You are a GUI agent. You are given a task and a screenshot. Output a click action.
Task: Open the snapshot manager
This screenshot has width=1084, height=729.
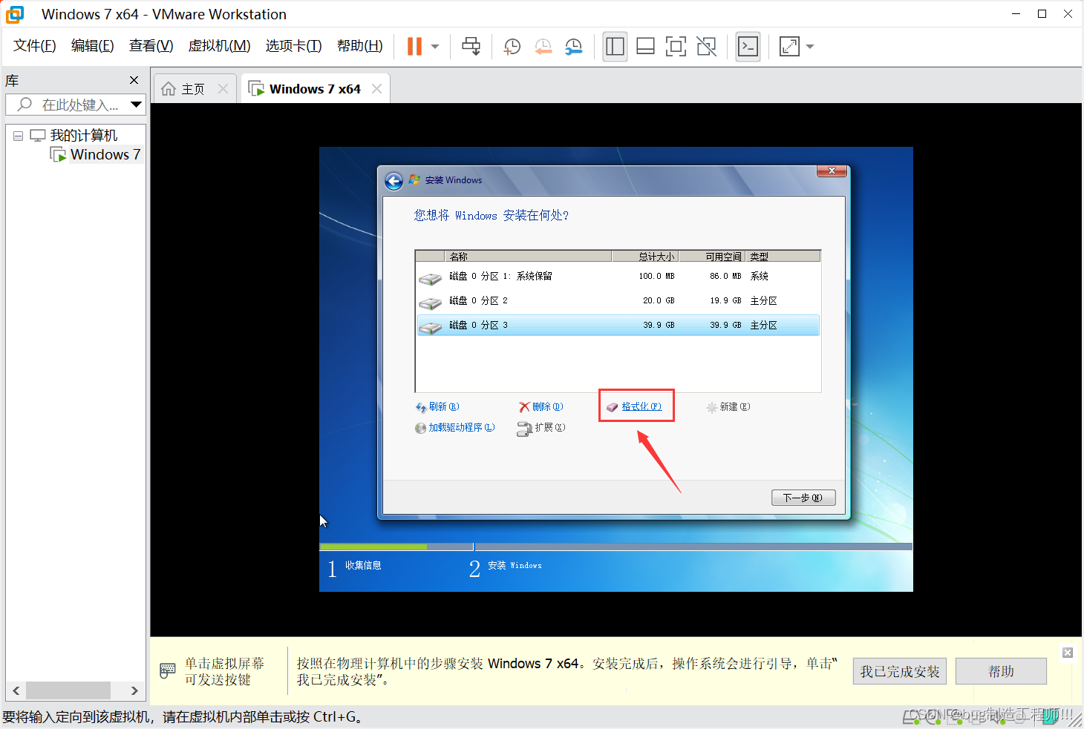point(574,47)
